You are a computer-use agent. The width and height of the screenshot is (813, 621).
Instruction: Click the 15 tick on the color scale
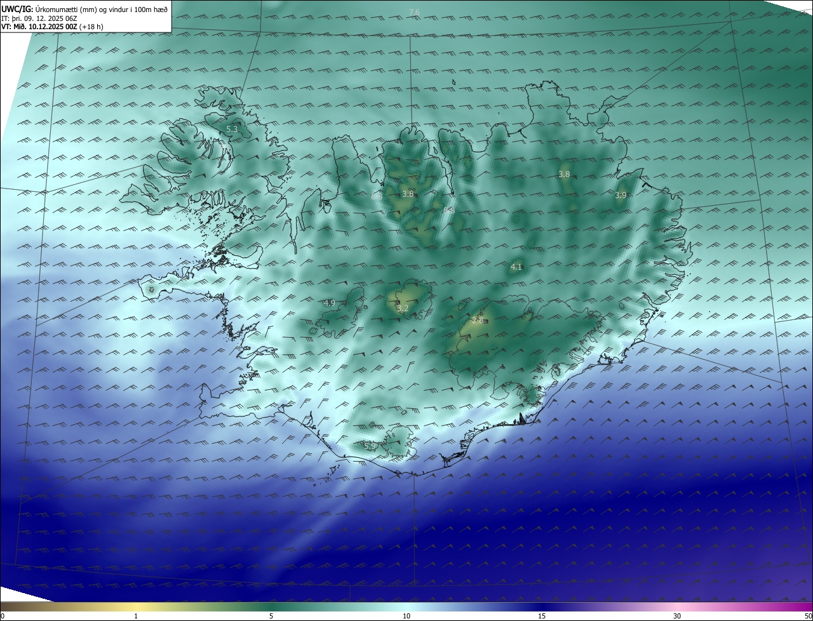pos(542,616)
